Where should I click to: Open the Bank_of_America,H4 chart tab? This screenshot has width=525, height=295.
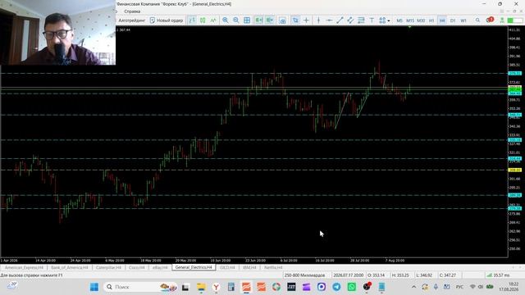click(69, 268)
